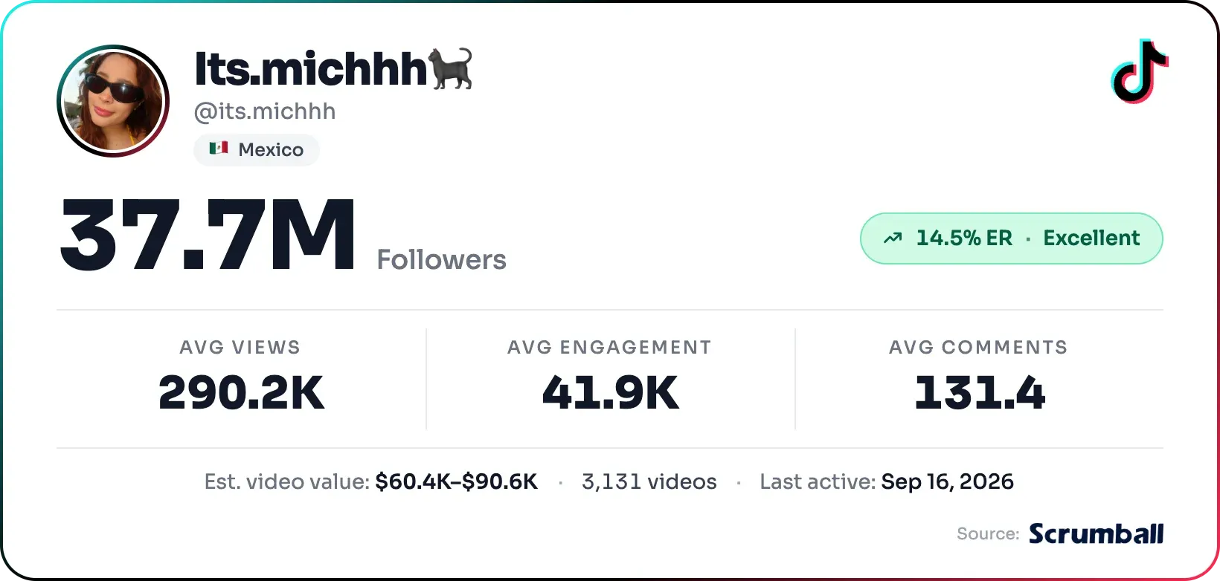1220x581 pixels.
Task: Click the 3,131 videos count
Action: [x=649, y=481]
